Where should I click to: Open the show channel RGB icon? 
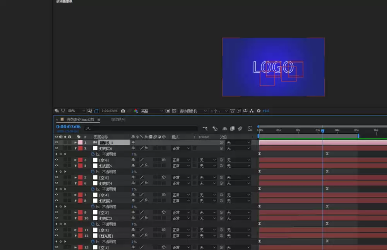[x=136, y=111]
